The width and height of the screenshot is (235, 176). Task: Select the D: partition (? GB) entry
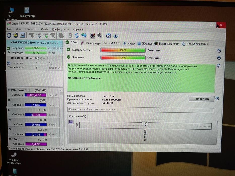pos(33,103)
